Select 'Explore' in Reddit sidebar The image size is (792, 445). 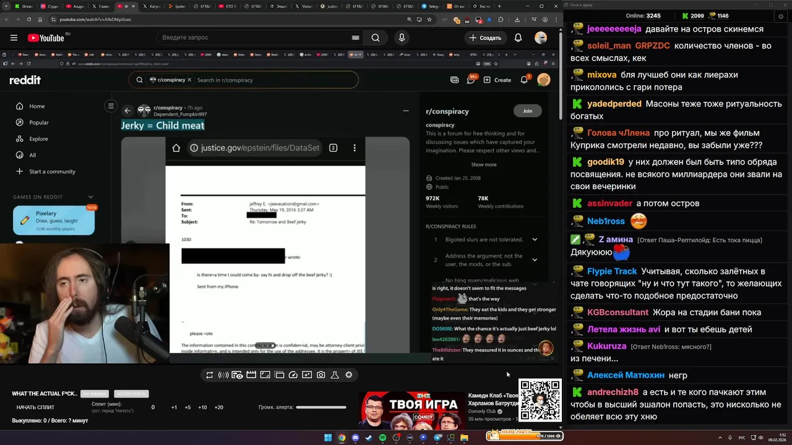click(38, 139)
